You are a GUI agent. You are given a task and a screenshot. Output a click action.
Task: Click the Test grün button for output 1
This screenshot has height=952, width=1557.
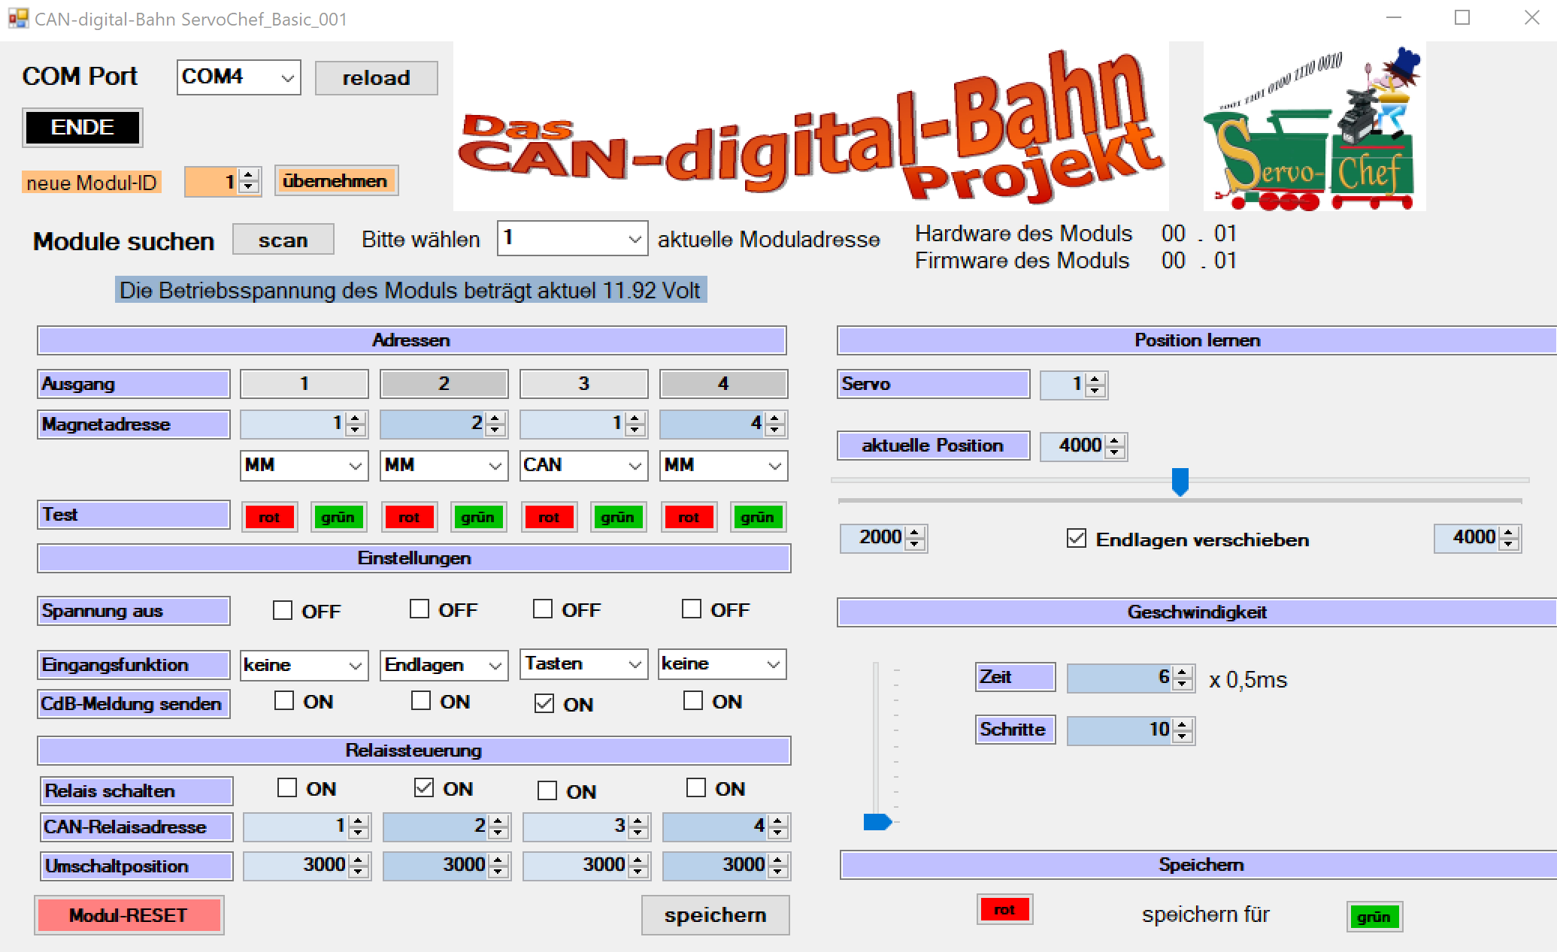(x=338, y=517)
